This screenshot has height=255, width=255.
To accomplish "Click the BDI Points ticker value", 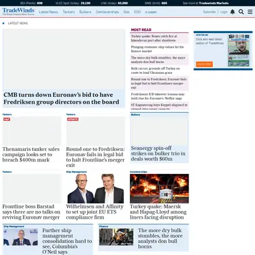I will coord(40,3).
